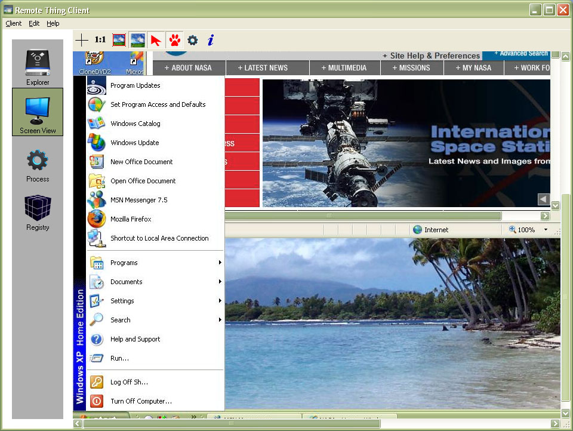Open settings with the gear toolbar icon
573x431 pixels.
click(x=193, y=40)
